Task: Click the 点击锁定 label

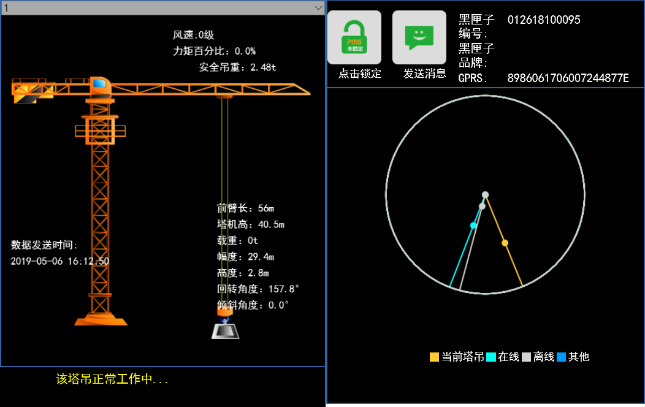Action: click(360, 74)
